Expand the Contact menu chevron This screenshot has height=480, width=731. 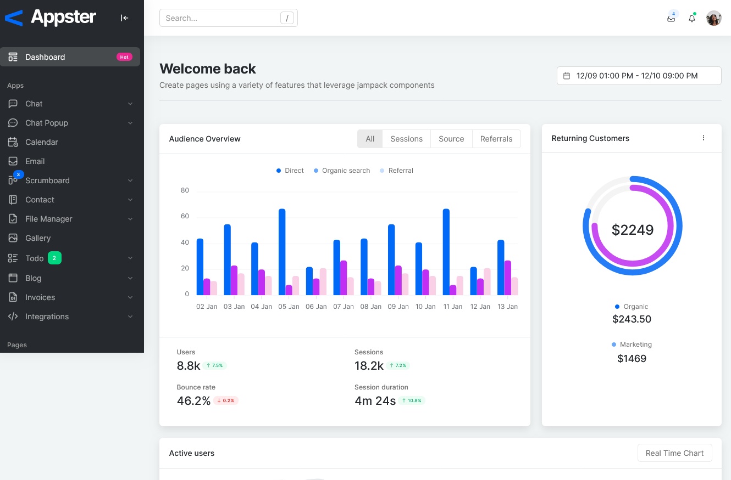(130, 200)
